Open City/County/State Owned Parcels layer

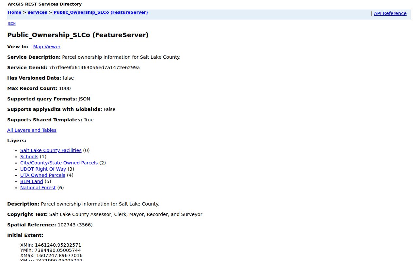pyautogui.click(x=59, y=163)
